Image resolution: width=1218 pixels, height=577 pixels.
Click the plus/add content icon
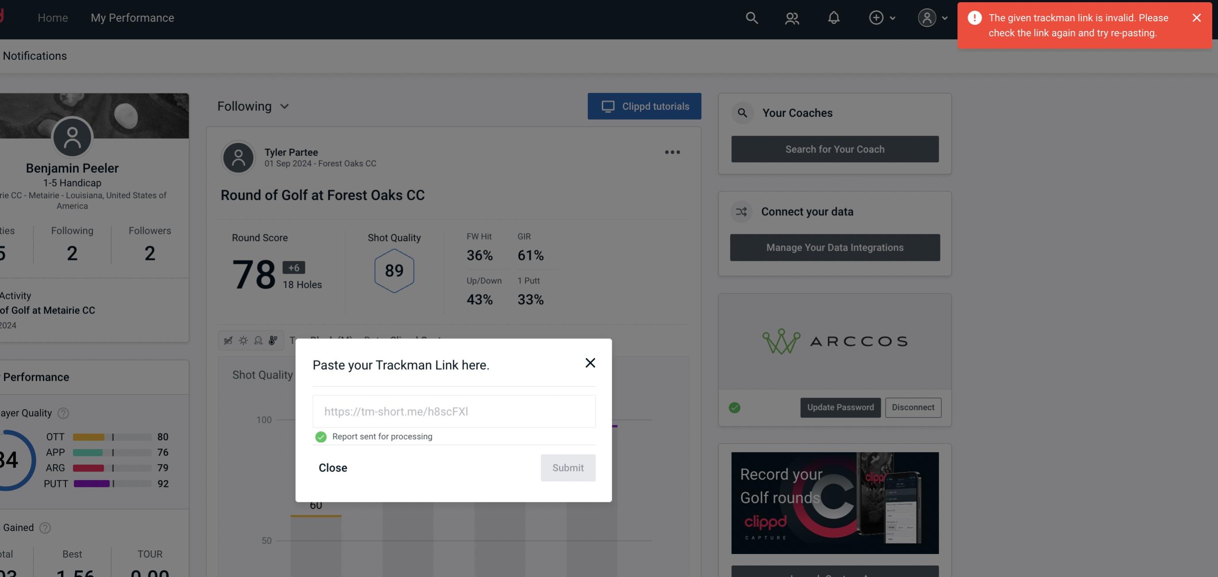pos(875,17)
